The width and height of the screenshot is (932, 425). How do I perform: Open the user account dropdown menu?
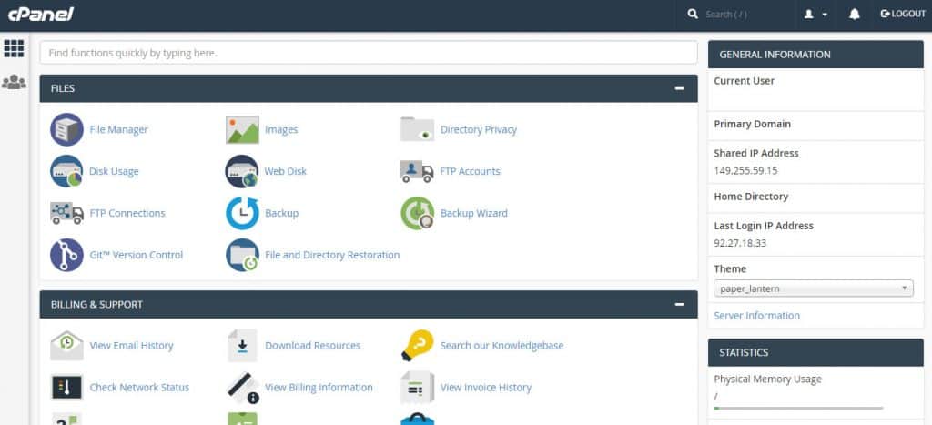[815, 15]
